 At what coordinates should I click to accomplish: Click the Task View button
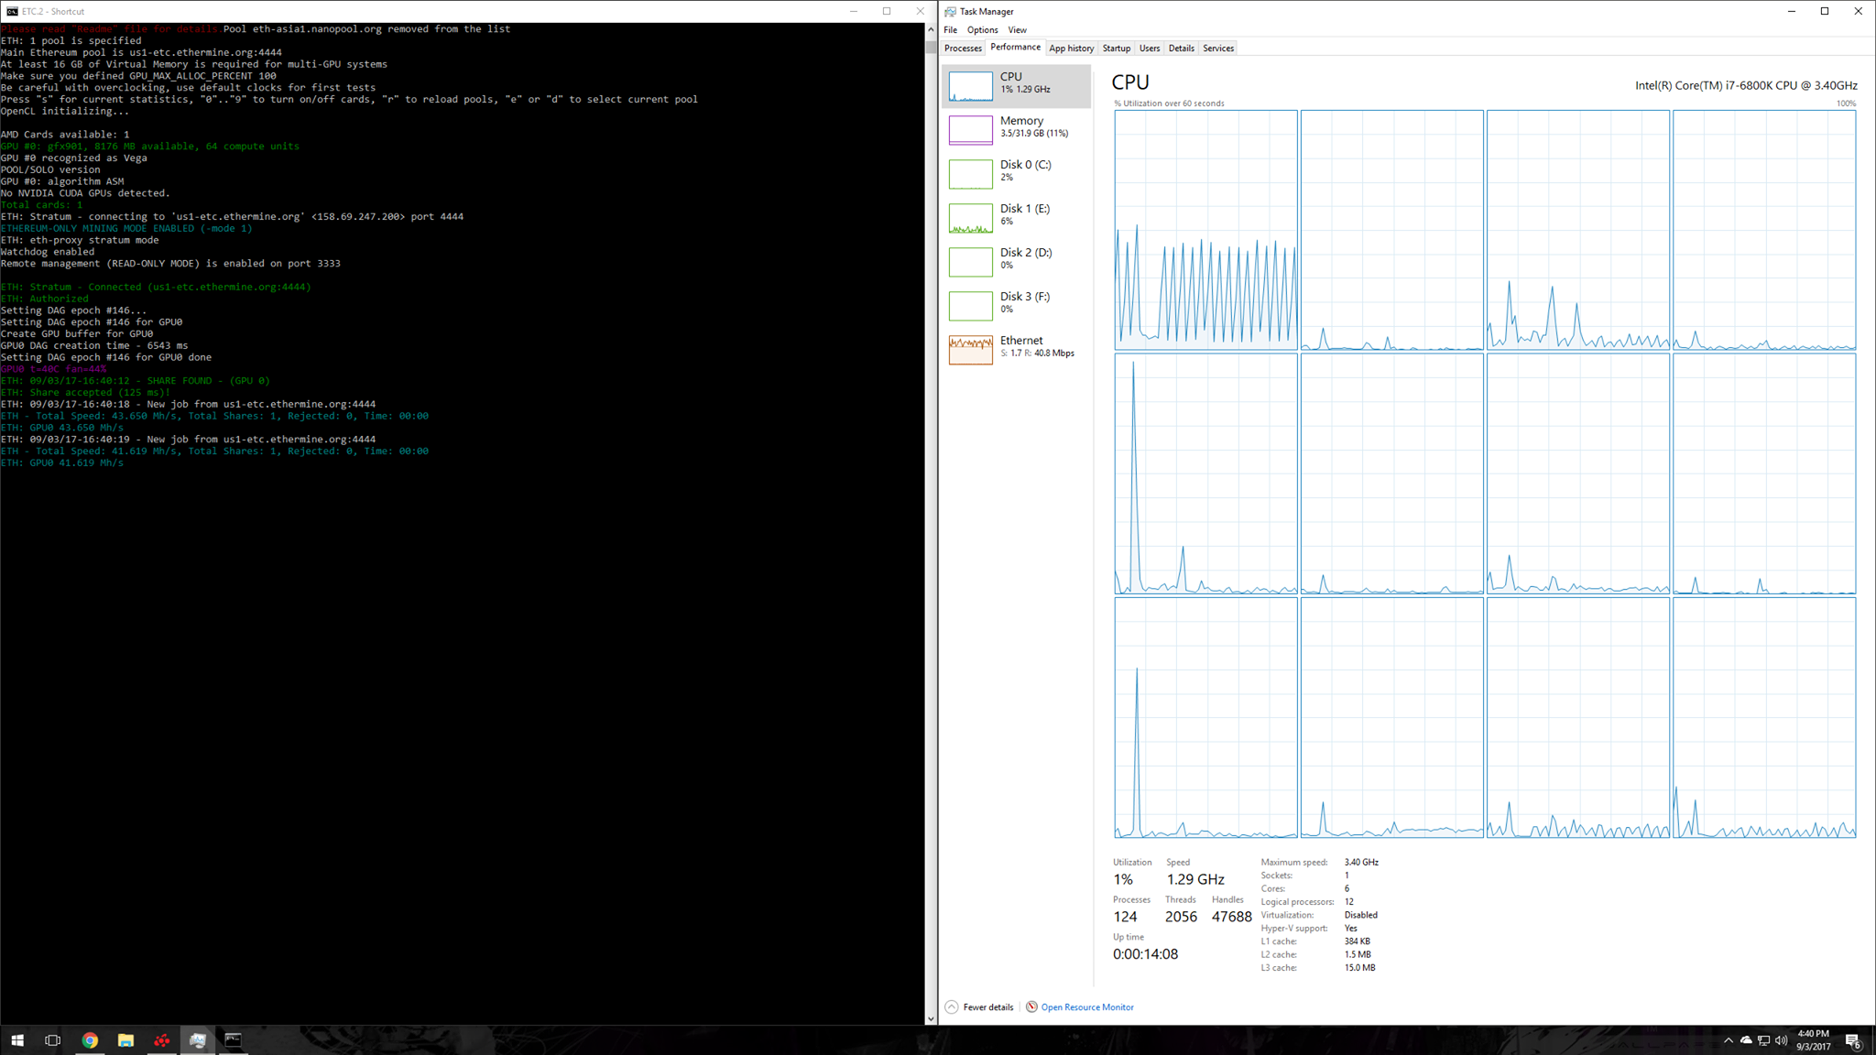pyautogui.click(x=53, y=1040)
